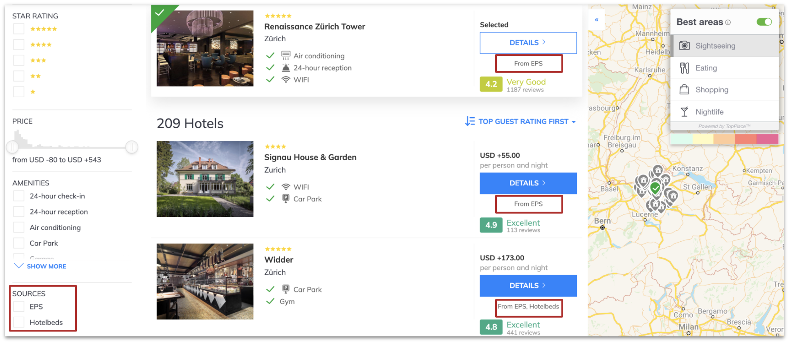The image size is (790, 343).
Task: Tick the Hotelbeds source checkbox
Action: tap(19, 322)
